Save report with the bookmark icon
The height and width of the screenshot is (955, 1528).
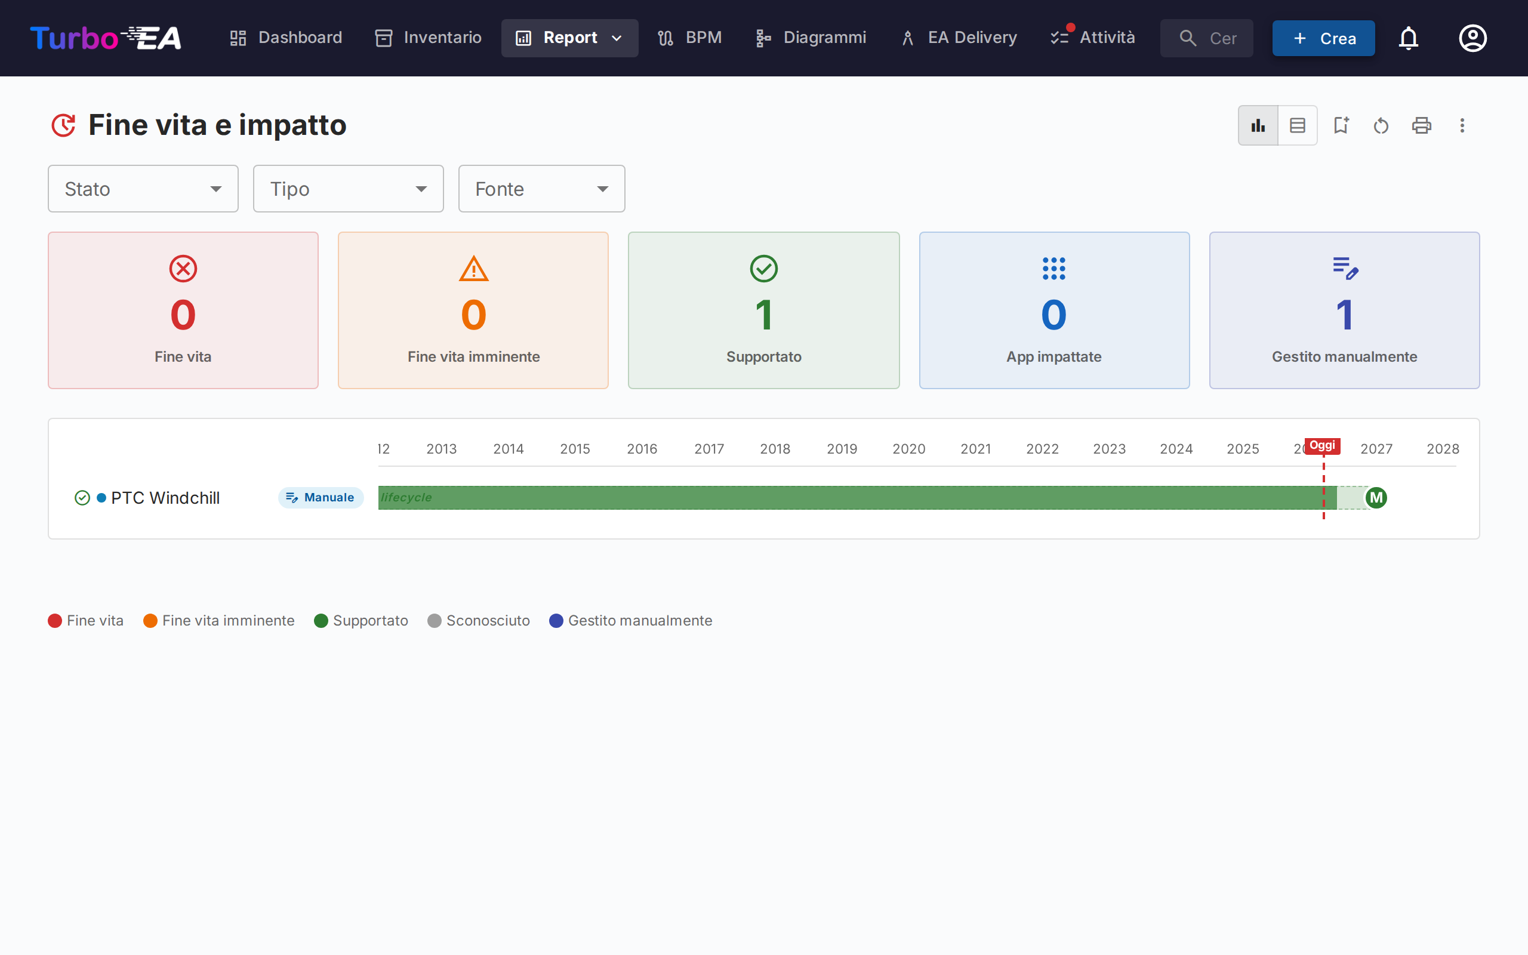[1341, 125]
